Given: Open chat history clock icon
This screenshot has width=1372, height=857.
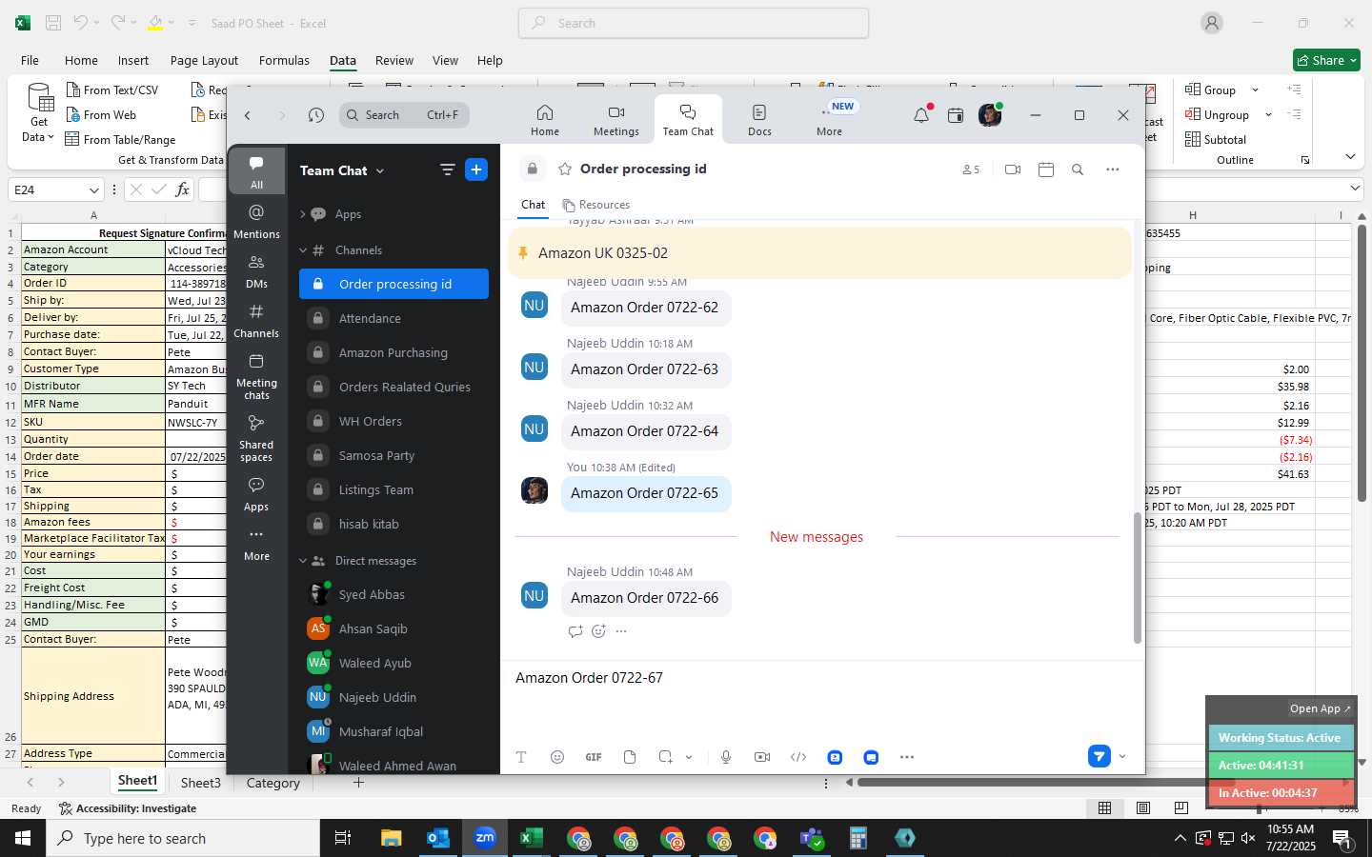Looking at the screenshot, I should [x=316, y=115].
